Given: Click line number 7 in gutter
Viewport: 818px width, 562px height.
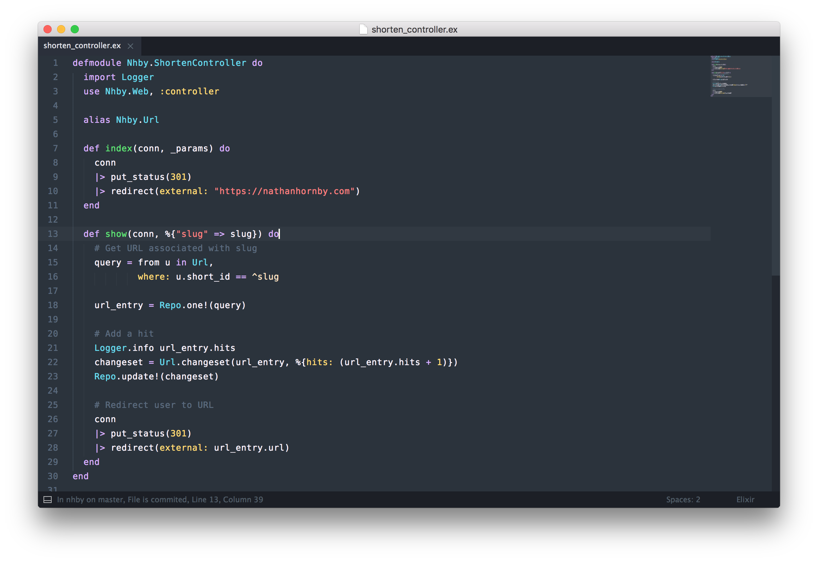Looking at the screenshot, I should point(55,148).
